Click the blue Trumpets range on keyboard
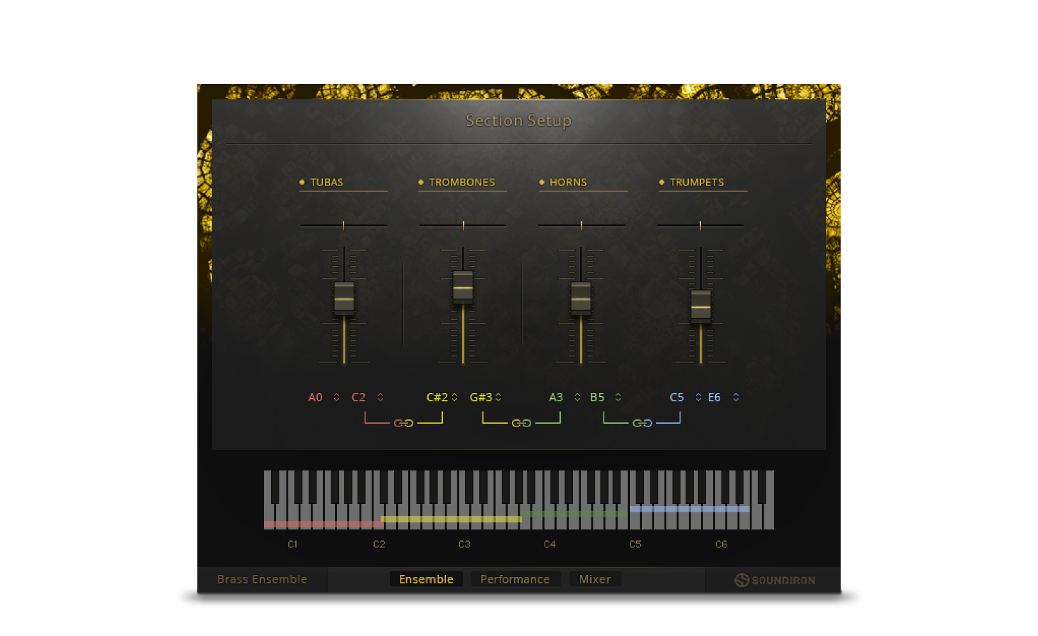Image resolution: width=1038 pixels, height=636 pixels. tap(689, 509)
